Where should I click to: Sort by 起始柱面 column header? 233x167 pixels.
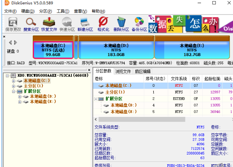[212, 79]
